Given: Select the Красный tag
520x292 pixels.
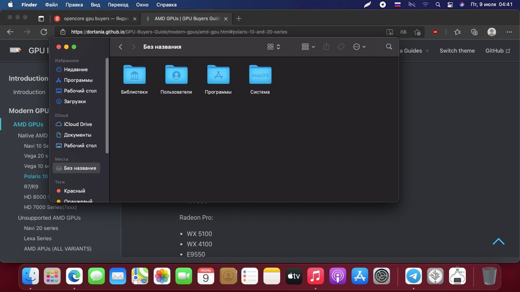Looking at the screenshot, I should pos(74,191).
